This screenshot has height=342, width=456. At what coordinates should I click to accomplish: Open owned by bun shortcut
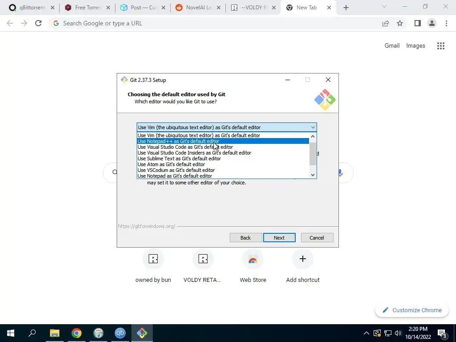[x=153, y=266]
